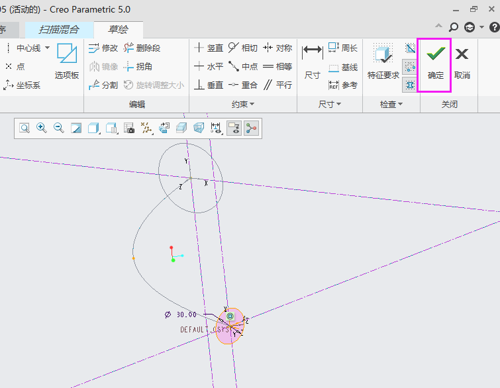
Task: Toggle the highlight open ends inspect button
Action: tap(410, 66)
